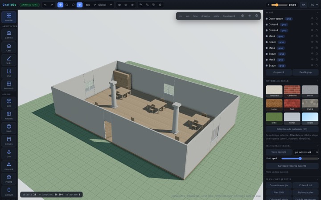The image size is (321, 200).
Task: Hide the first Coloană group
Action: [312, 24]
